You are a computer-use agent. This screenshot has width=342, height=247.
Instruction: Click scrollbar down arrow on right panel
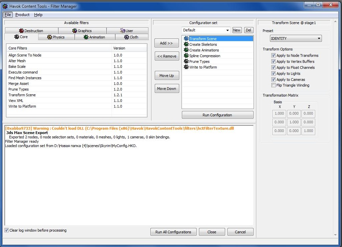(335, 235)
